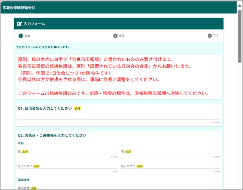Screen dimensions: 243x190
Task: Click the 確認 step label
Action: pos(121,36)
